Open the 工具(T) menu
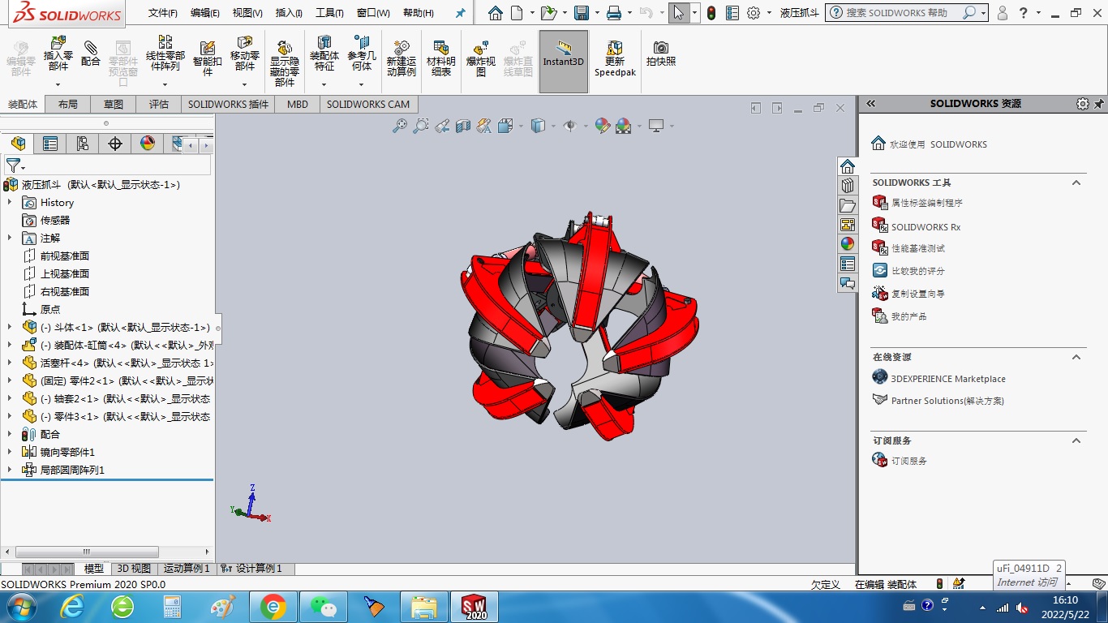This screenshot has width=1108, height=623. 329,13
